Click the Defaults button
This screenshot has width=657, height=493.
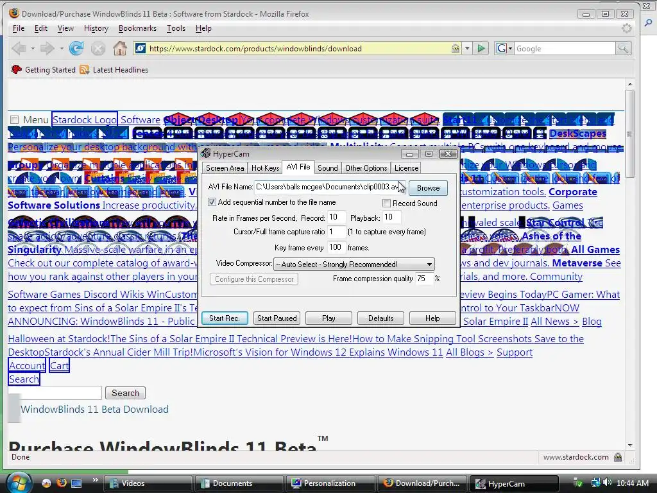pyautogui.click(x=381, y=318)
